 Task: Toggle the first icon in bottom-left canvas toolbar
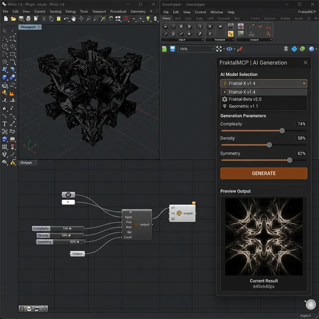(22, 309)
